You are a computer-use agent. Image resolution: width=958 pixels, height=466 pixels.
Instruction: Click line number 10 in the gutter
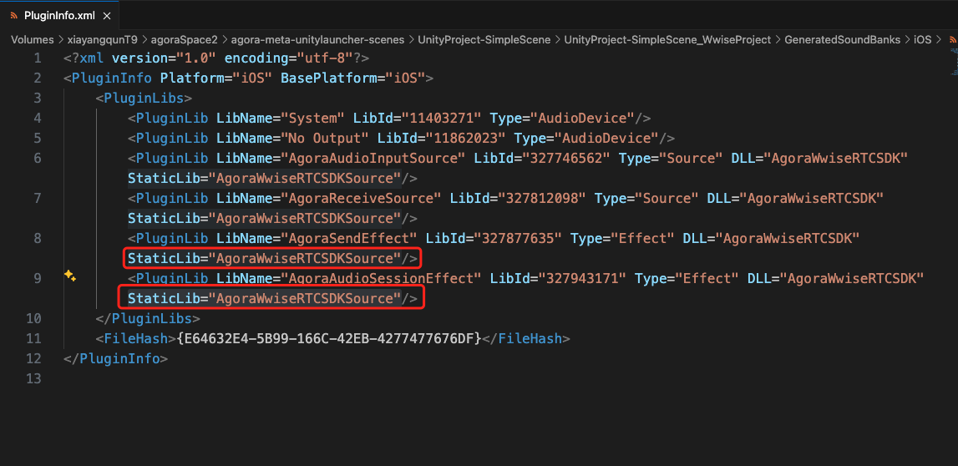pyautogui.click(x=34, y=318)
